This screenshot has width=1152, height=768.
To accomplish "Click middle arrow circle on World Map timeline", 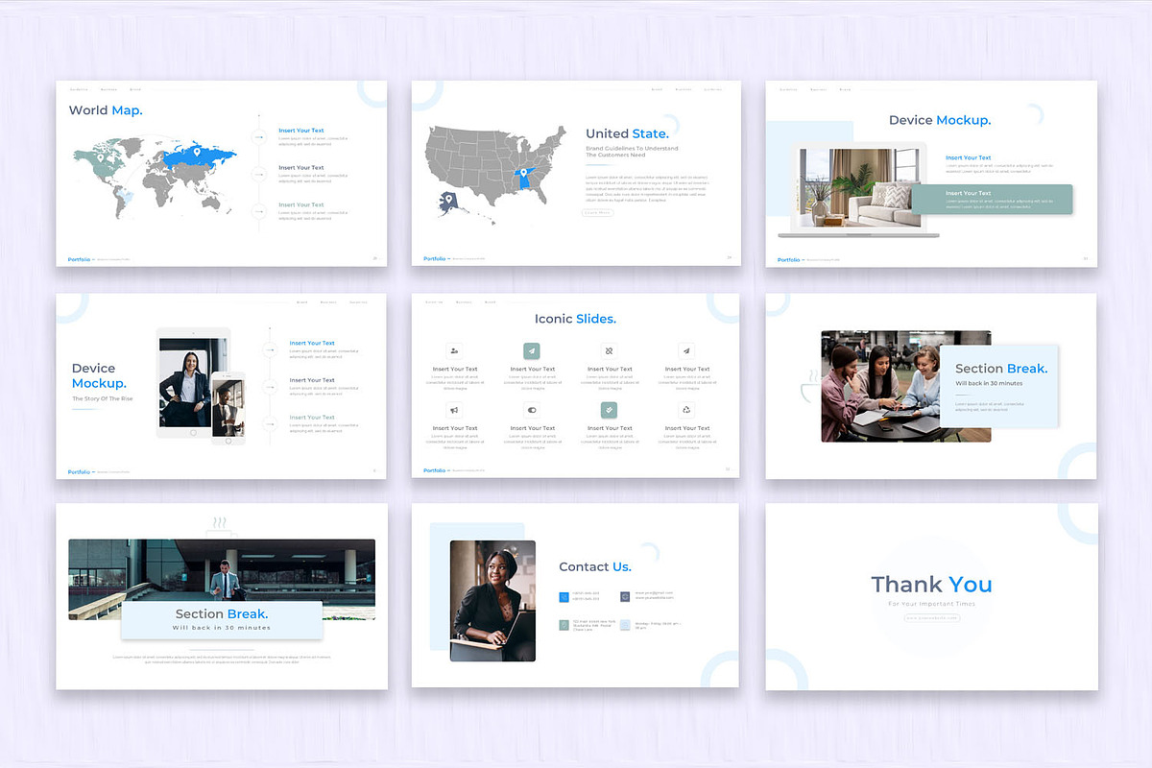I will point(258,175).
